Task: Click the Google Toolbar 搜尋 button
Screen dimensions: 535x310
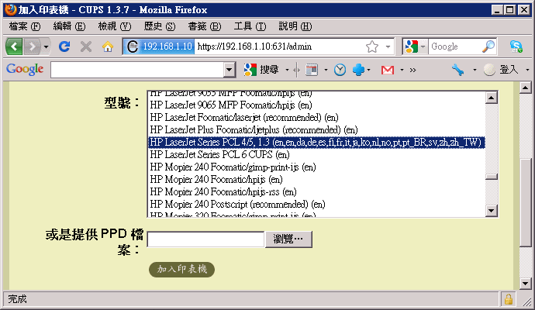Action: pyautogui.click(x=262, y=70)
